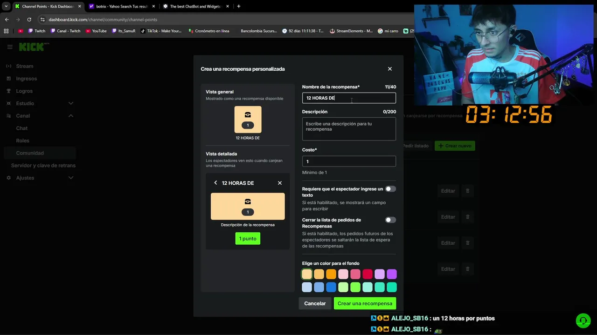Click the Descripción text area
597x335 pixels.
[x=349, y=129]
